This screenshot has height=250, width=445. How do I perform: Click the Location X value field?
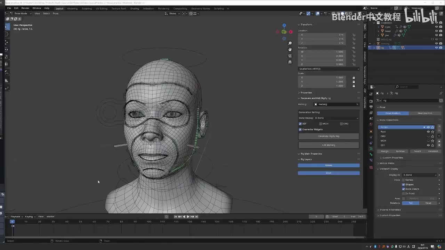(322, 35)
